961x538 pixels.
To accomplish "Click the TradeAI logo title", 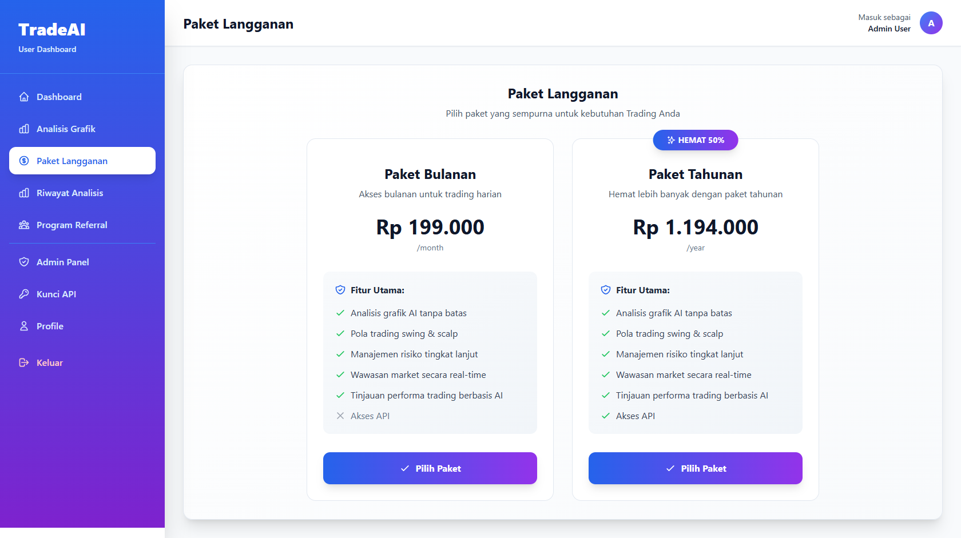I will 52,30.
